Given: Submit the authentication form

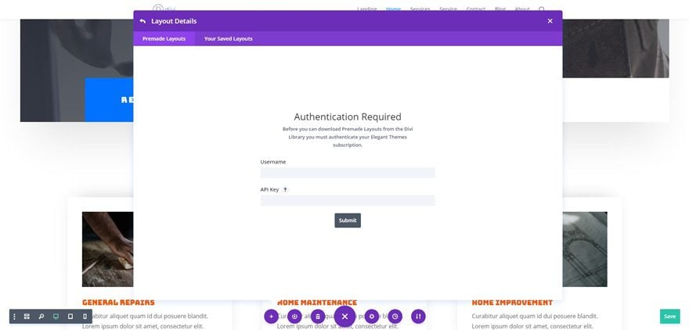Looking at the screenshot, I should [348, 221].
